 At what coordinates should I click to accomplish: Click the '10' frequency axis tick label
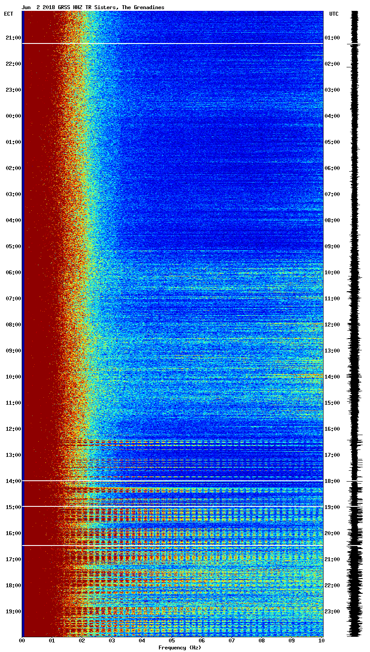[321, 641]
